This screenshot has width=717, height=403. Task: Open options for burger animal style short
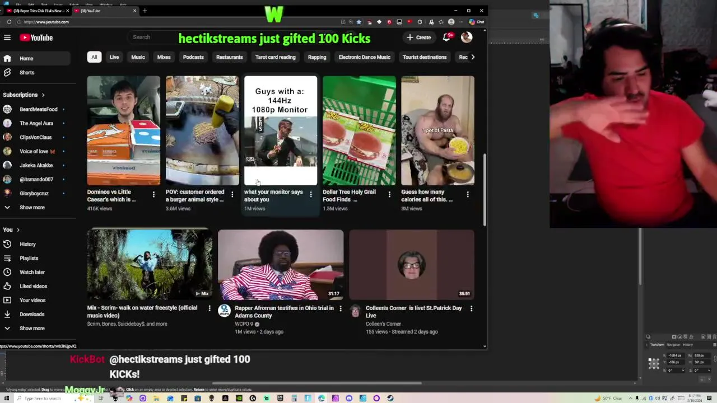click(x=232, y=194)
